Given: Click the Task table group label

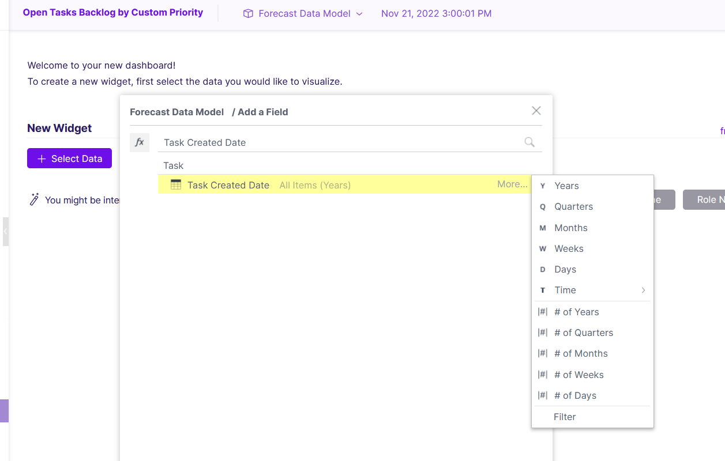Looking at the screenshot, I should tap(173, 165).
